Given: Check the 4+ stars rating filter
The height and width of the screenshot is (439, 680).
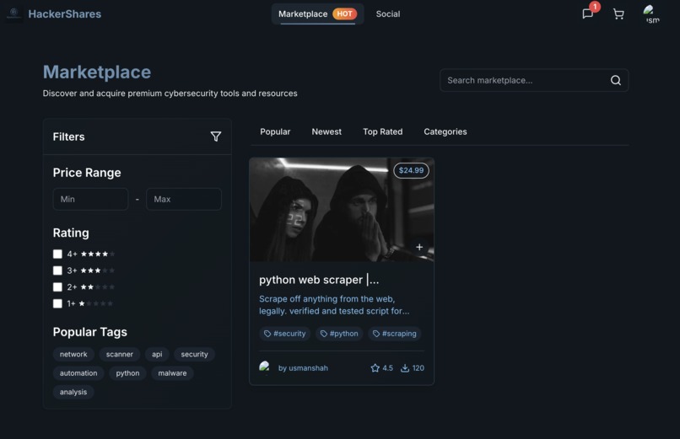Looking at the screenshot, I should 57,254.
